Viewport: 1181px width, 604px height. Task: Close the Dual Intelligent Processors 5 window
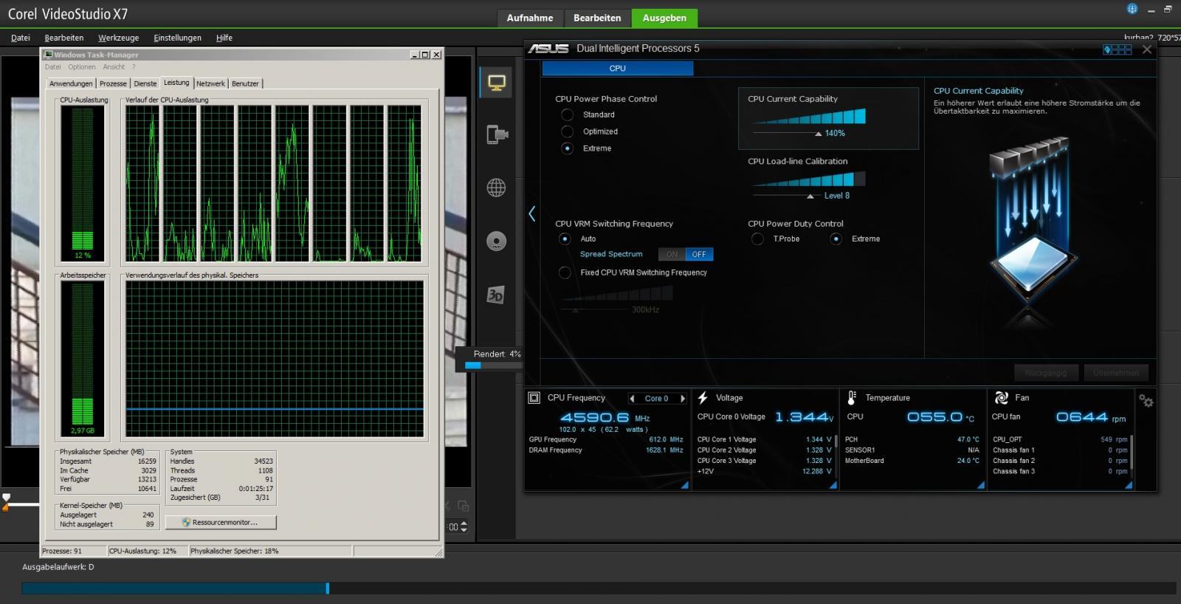[x=1146, y=49]
